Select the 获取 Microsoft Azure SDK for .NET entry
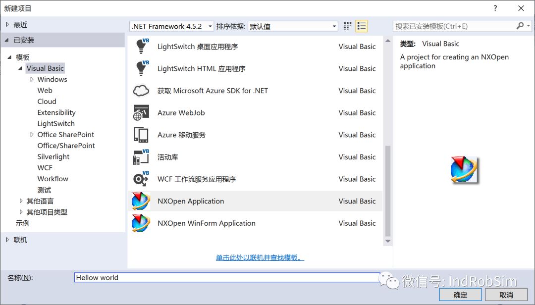Viewport: 535px width, 305px height. click(x=213, y=91)
